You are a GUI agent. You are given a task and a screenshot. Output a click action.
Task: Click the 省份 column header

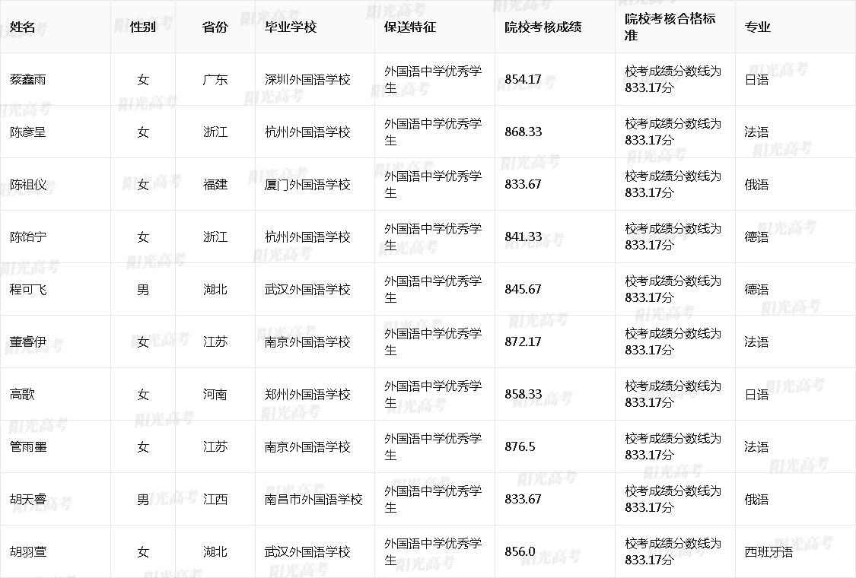click(x=215, y=27)
